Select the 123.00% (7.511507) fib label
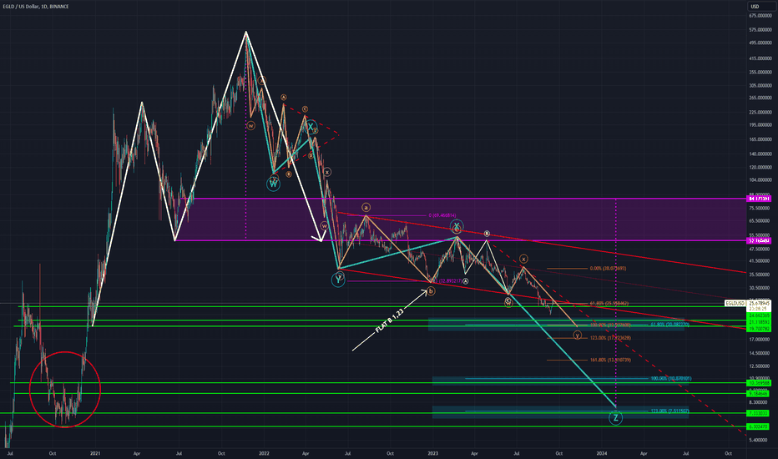 tap(669, 411)
